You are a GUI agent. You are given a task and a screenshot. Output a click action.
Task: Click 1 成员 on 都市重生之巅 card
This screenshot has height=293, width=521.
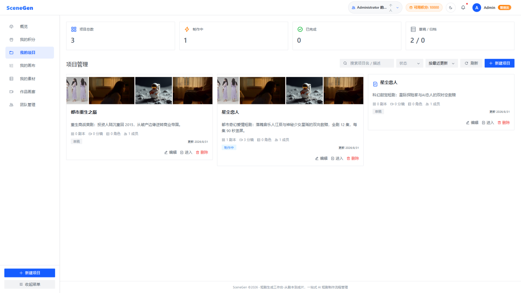131,134
